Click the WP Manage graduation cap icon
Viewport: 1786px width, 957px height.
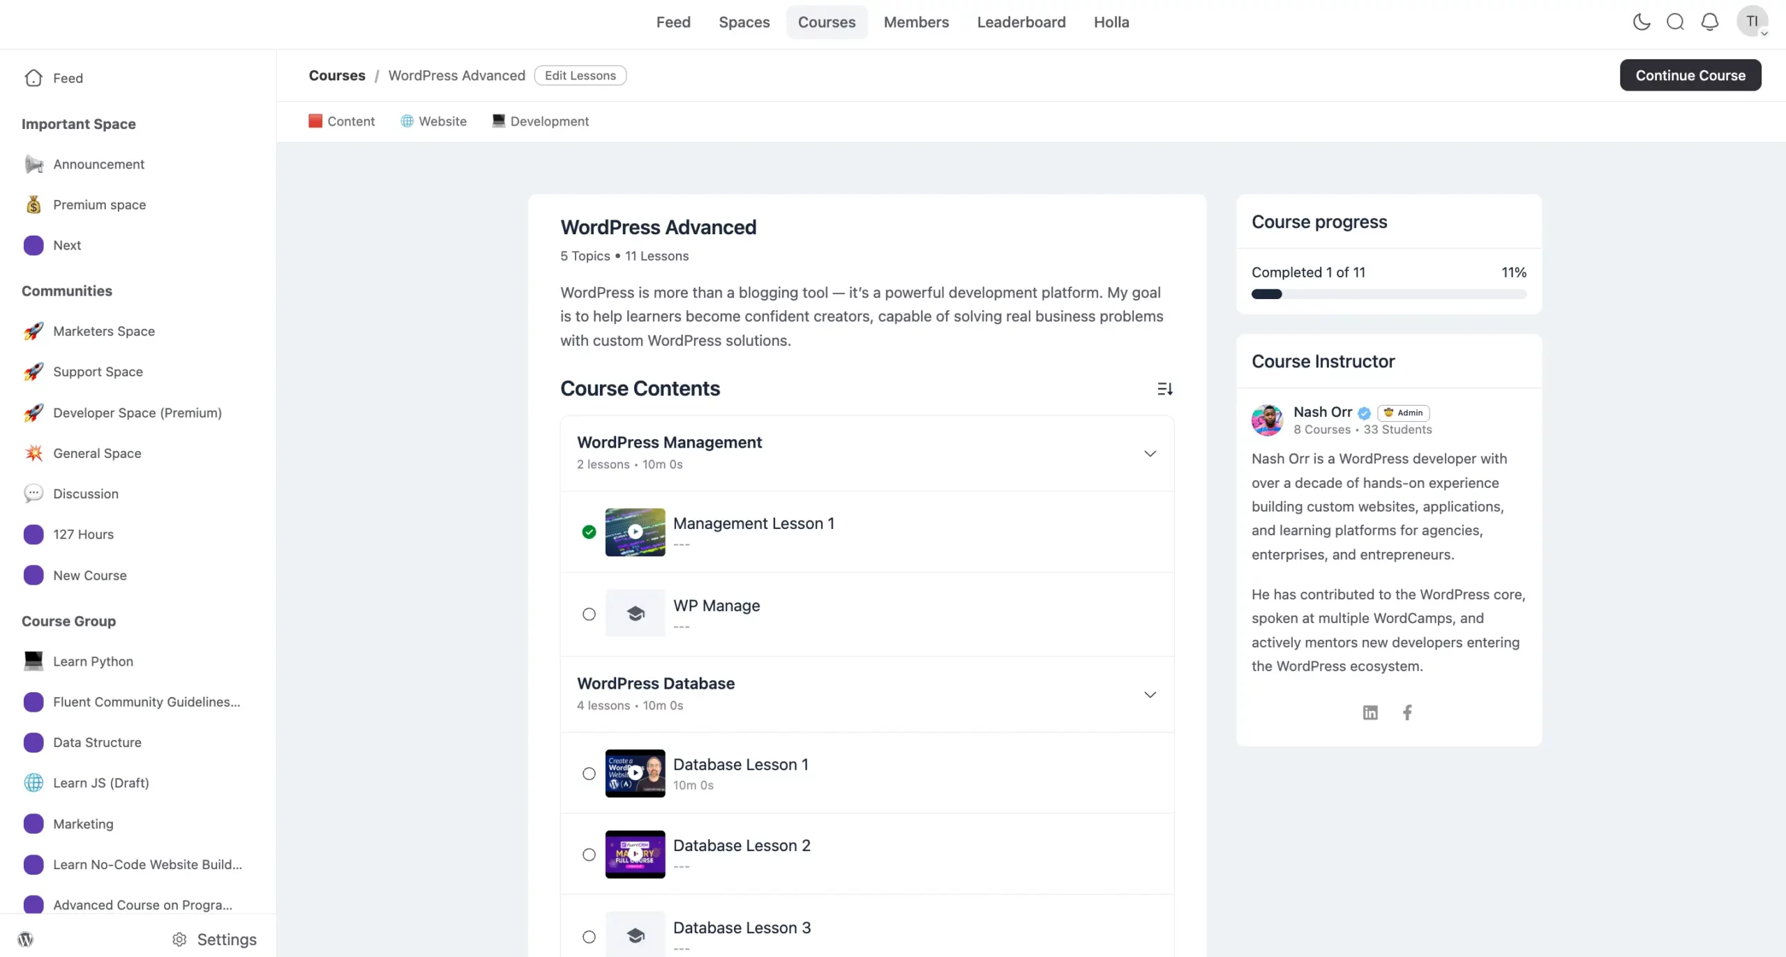(x=635, y=613)
